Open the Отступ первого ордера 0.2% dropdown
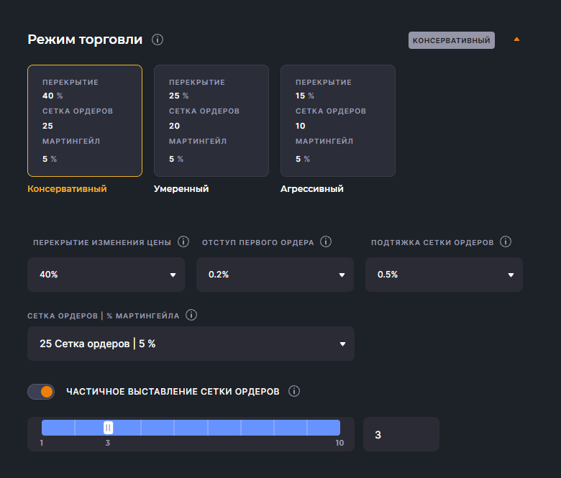 (x=275, y=275)
